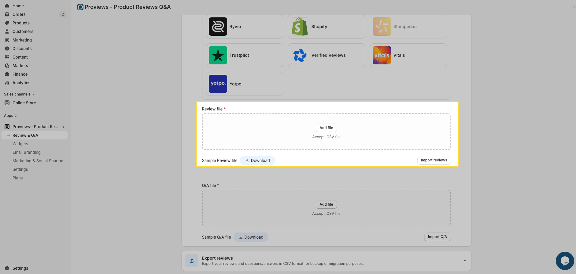
Task: Select the Vitals logo
Action: pos(382,55)
